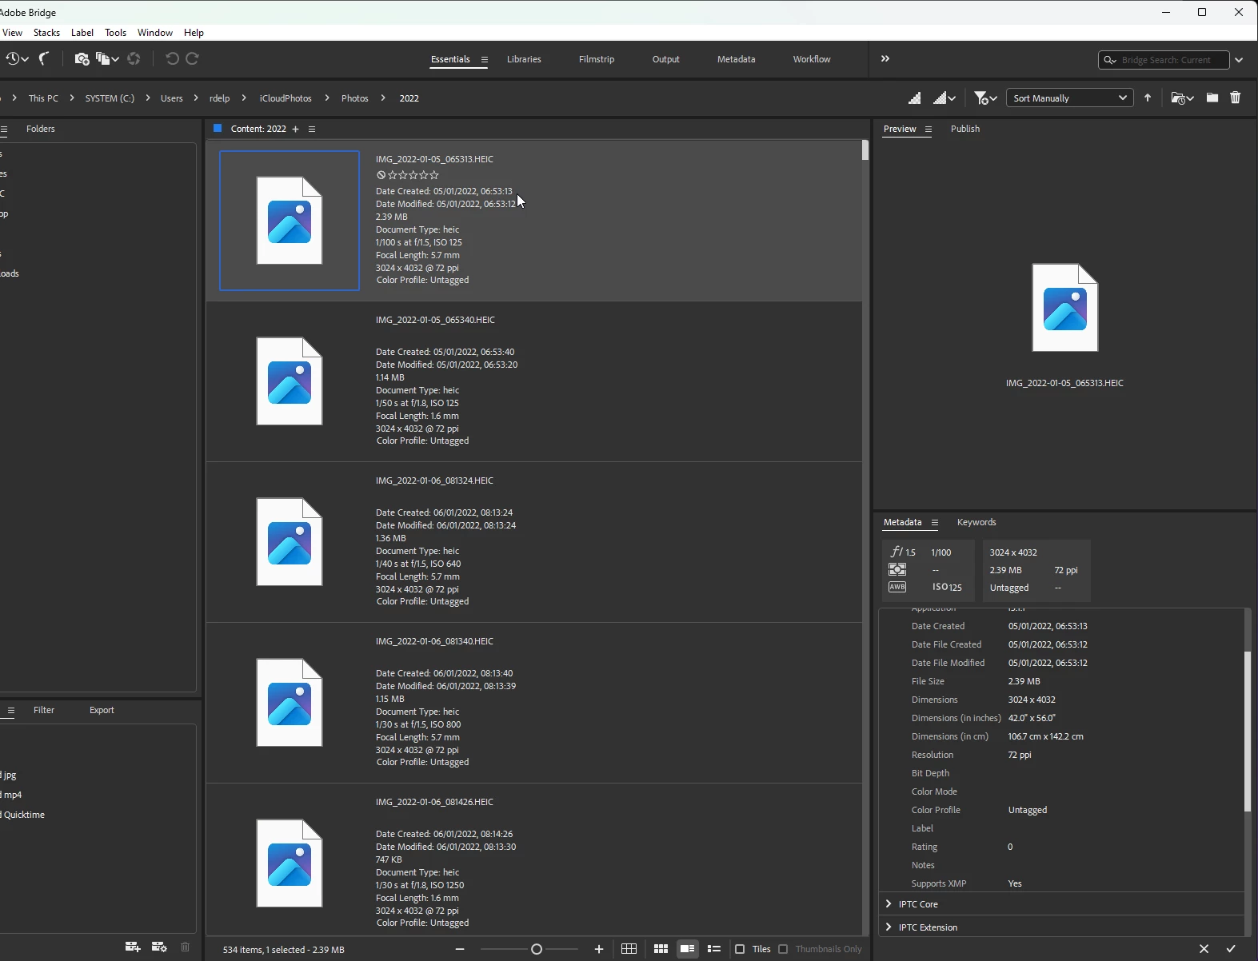
Task: Switch to thumbnails grid view
Action: tap(661, 949)
